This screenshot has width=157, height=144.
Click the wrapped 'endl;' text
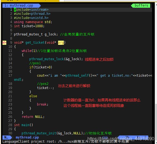(19, 80)
